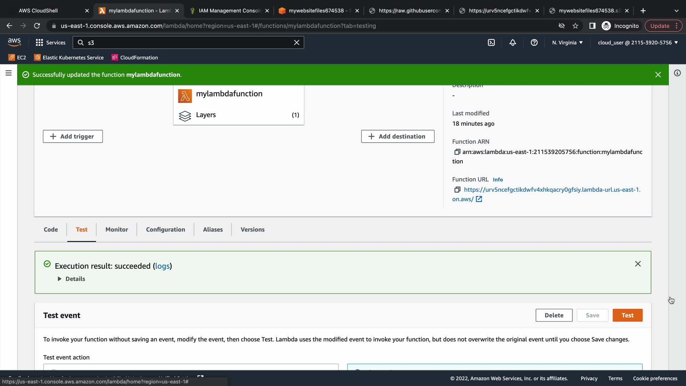Open the notifications bell icon
The height and width of the screenshot is (386, 686).
point(513,43)
